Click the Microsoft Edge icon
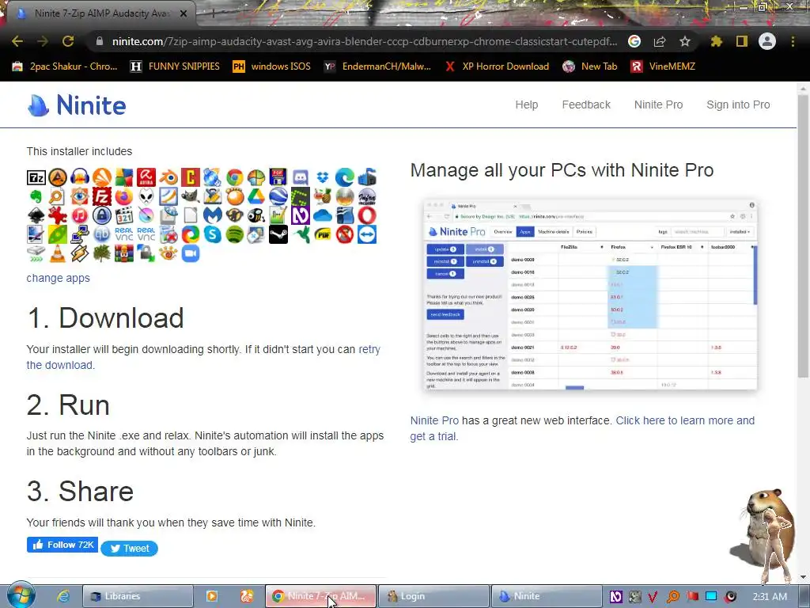 pos(345,178)
